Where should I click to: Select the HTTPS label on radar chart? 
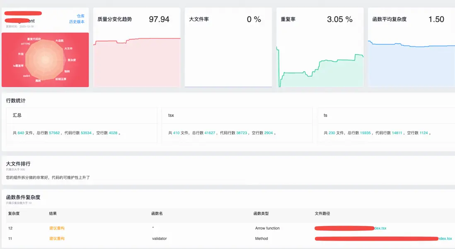25,44
